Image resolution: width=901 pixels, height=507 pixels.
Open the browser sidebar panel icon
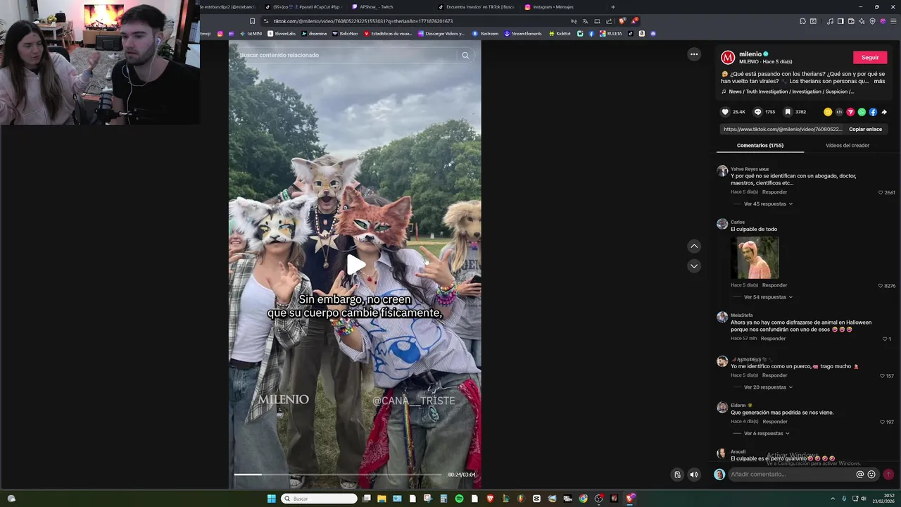[x=840, y=21]
